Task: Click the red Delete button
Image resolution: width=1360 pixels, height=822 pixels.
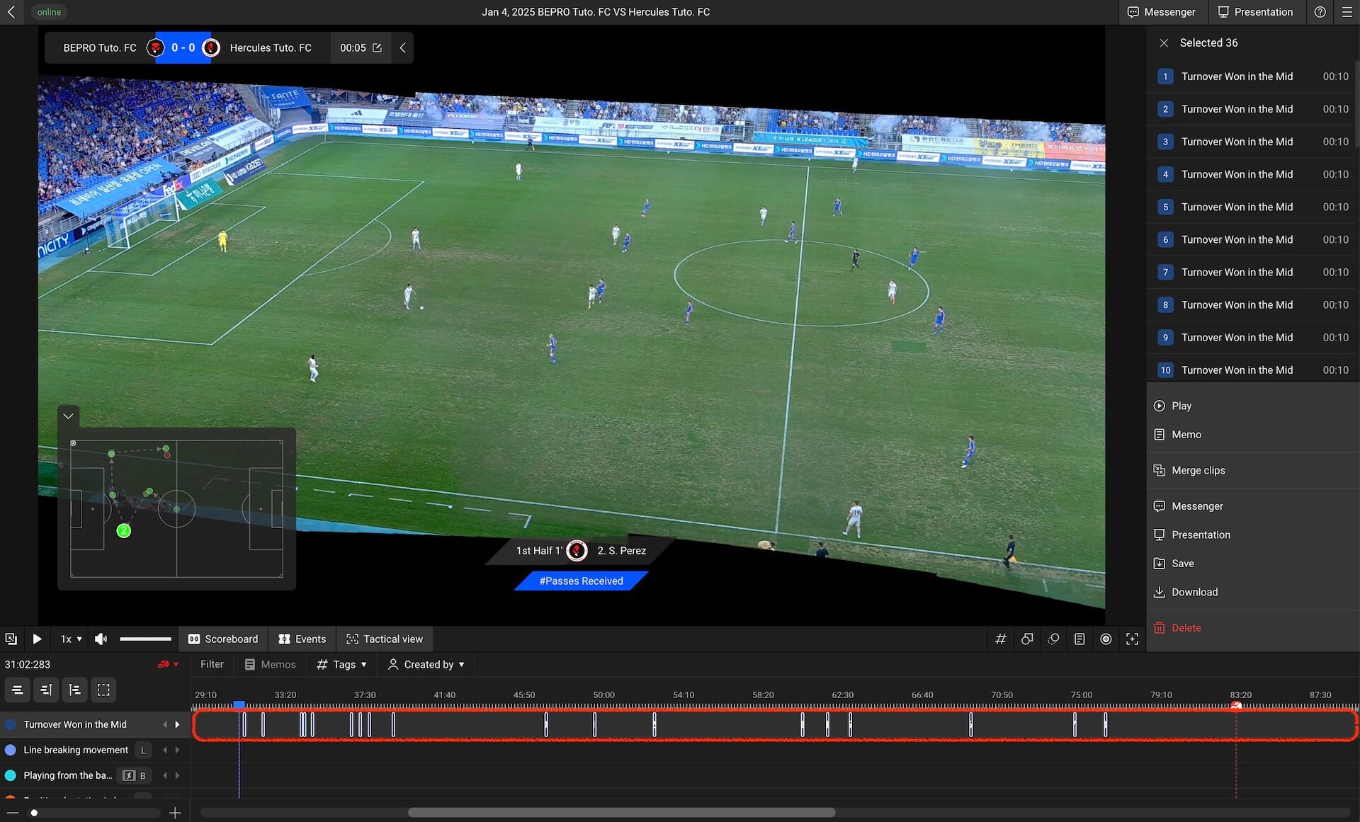Action: [x=1186, y=627]
